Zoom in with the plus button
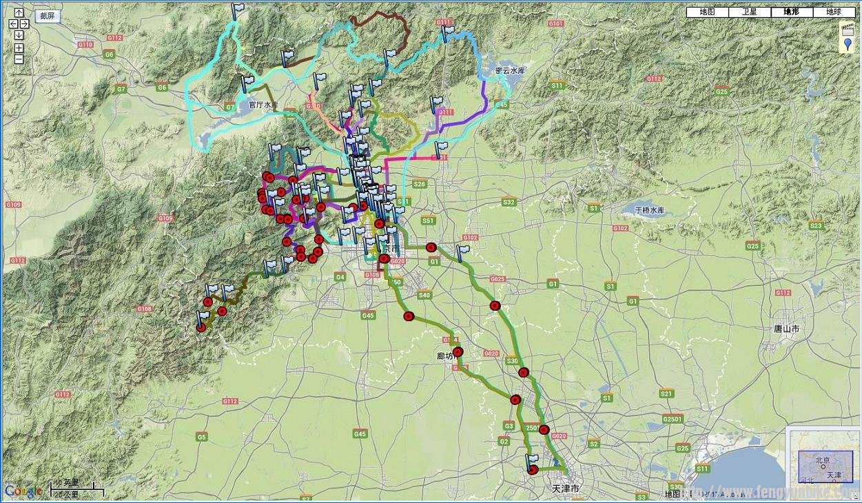862x503 pixels. click(x=19, y=48)
